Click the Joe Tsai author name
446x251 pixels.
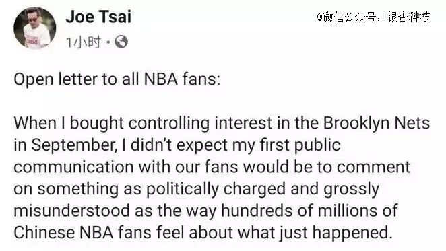[98, 17]
